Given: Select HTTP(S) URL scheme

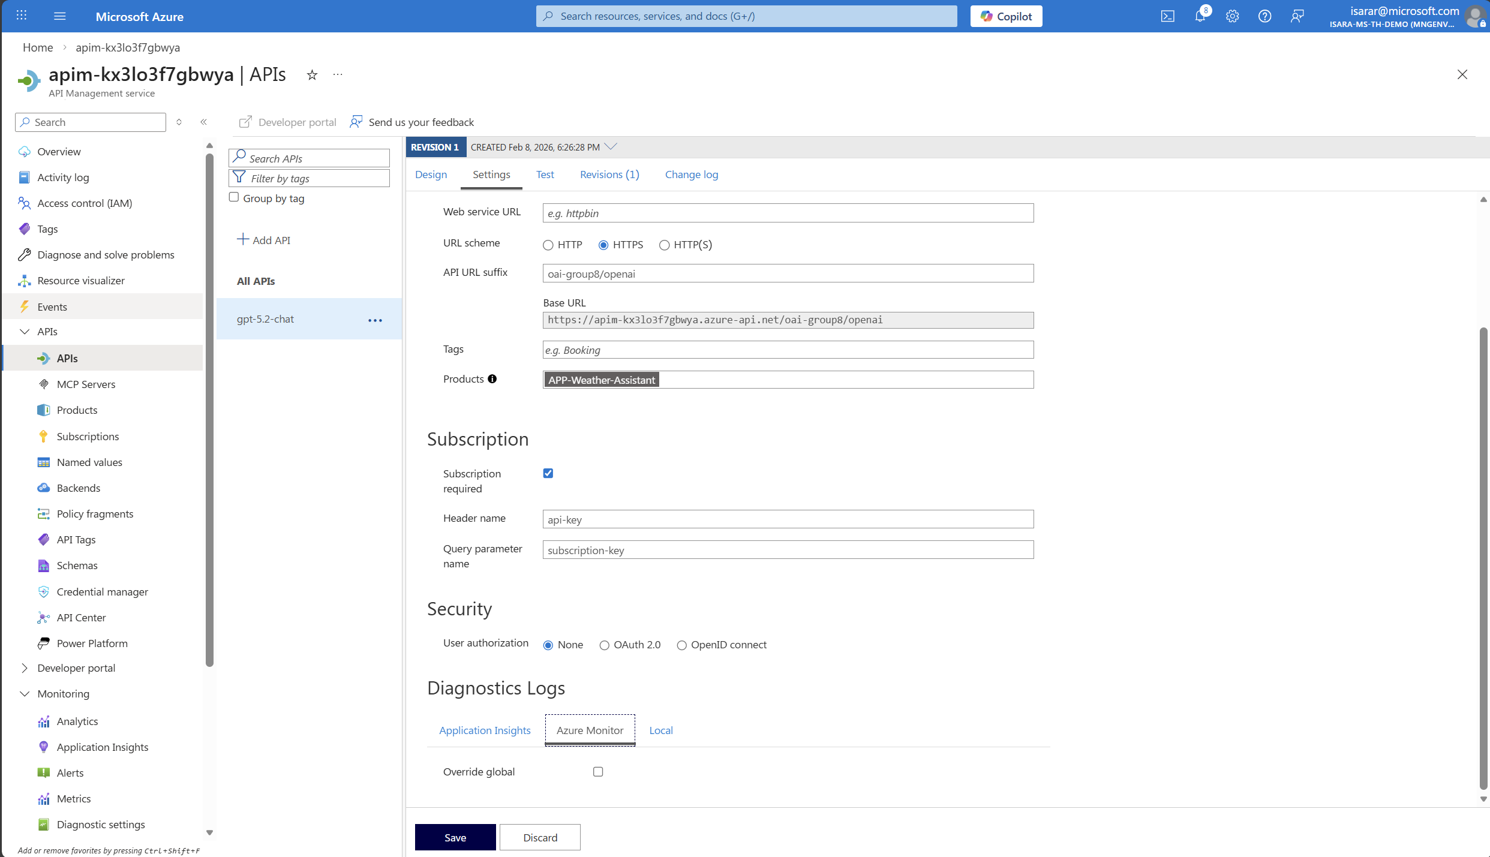Looking at the screenshot, I should 664,245.
